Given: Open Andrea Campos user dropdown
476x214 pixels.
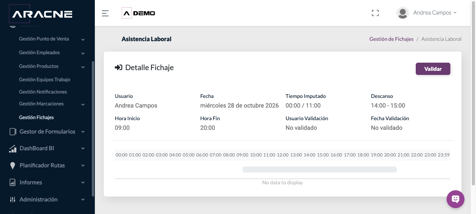Looking at the screenshot, I should click(x=435, y=13).
